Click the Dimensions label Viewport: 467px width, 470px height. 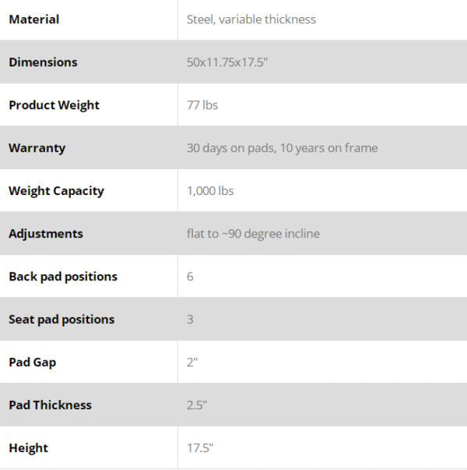point(43,62)
